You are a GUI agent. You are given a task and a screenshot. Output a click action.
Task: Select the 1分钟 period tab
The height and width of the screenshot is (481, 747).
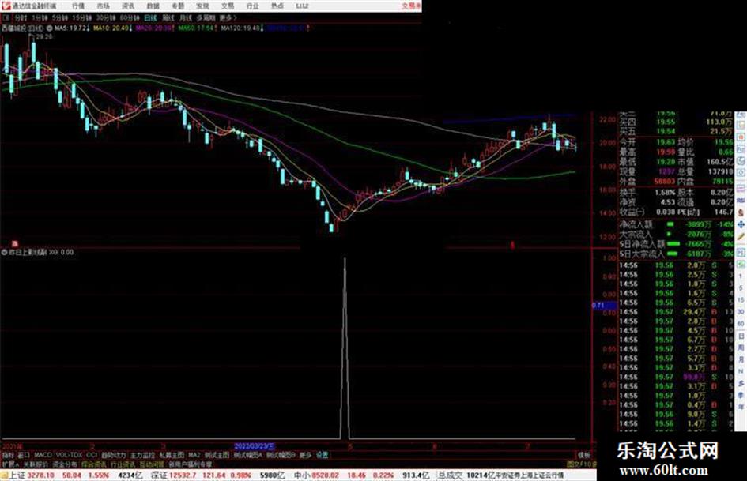point(40,17)
